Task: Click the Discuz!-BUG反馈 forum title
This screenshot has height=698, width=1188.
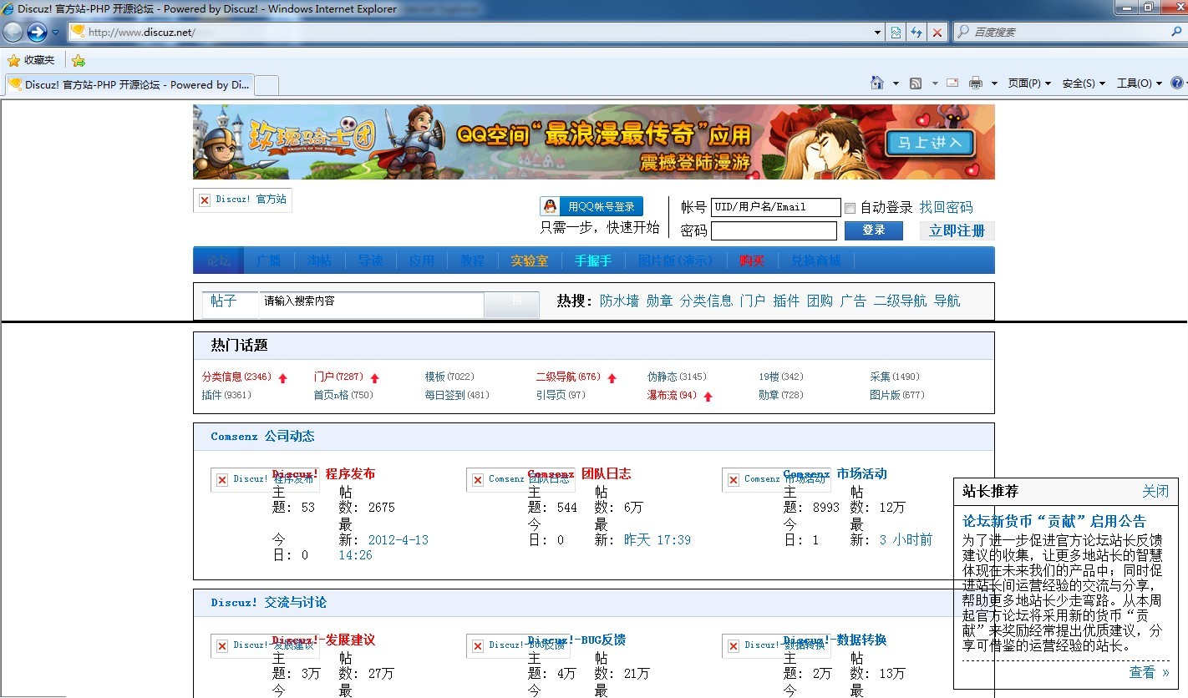Action: pyautogui.click(x=576, y=640)
